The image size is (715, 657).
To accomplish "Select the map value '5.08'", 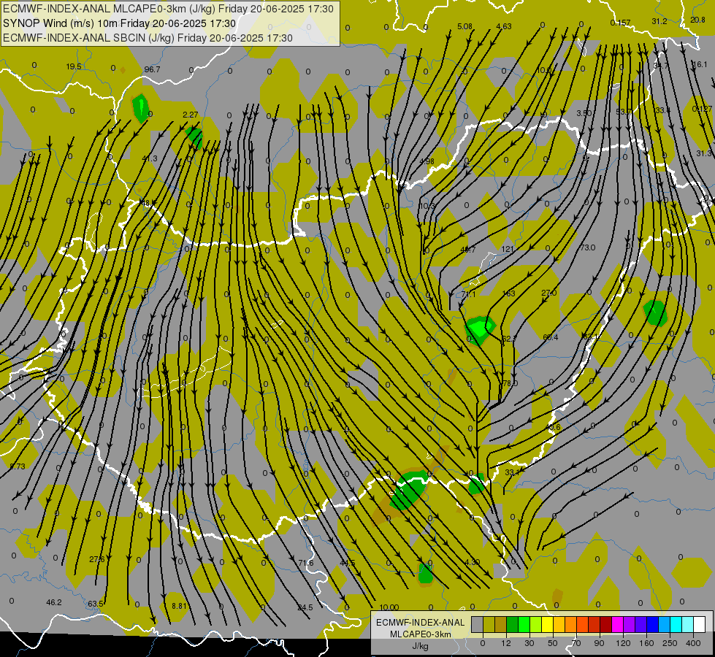I will coord(464,26).
